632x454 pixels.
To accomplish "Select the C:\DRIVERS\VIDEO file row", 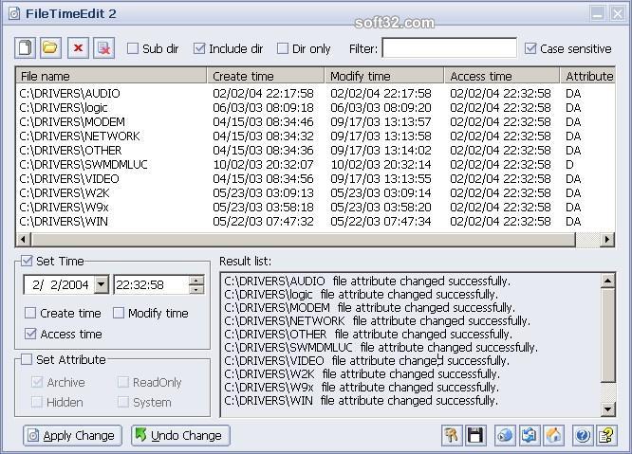I will click(315, 179).
